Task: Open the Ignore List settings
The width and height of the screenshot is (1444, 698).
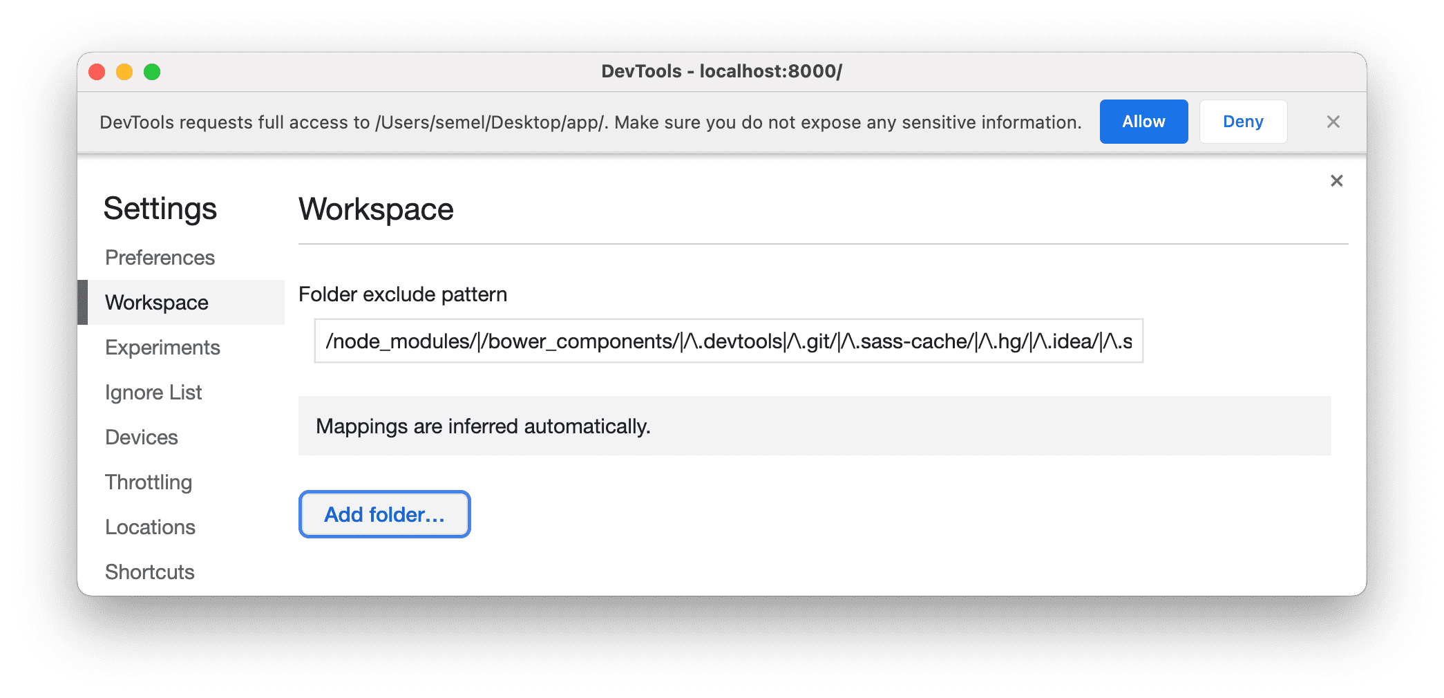Action: [x=153, y=392]
